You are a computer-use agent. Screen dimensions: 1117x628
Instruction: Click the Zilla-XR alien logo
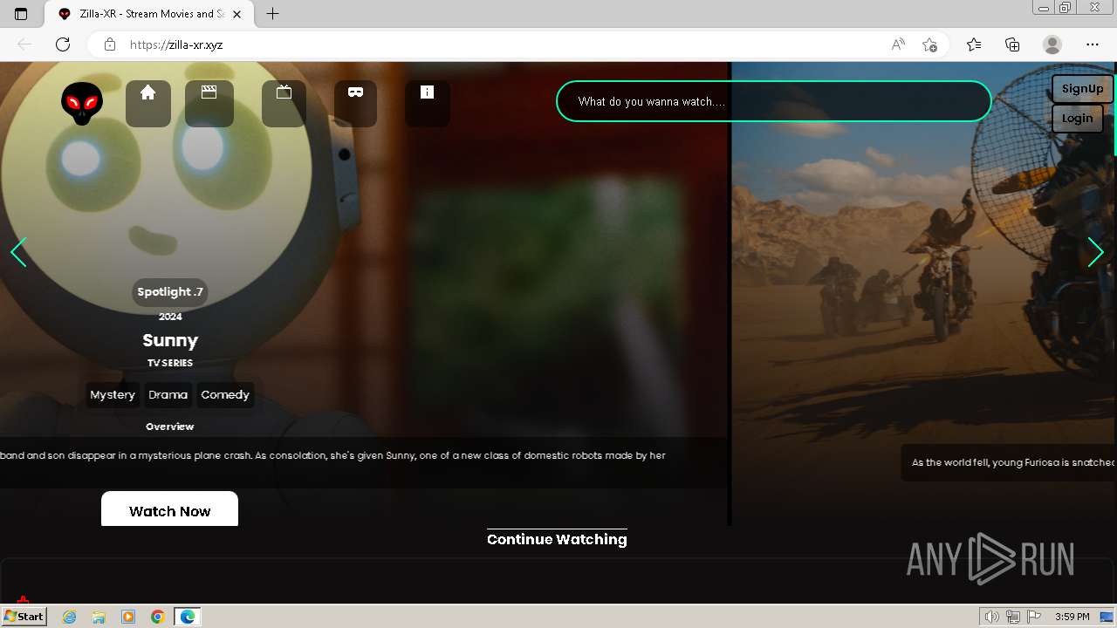tap(82, 103)
